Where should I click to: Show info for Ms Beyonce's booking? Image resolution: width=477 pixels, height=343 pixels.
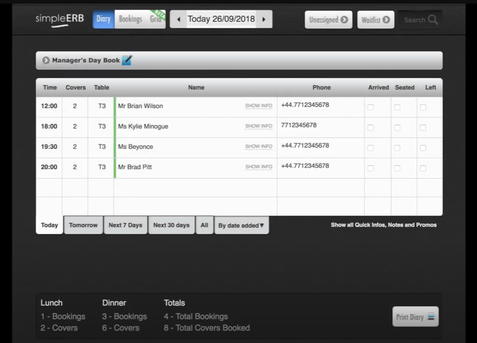point(258,146)
